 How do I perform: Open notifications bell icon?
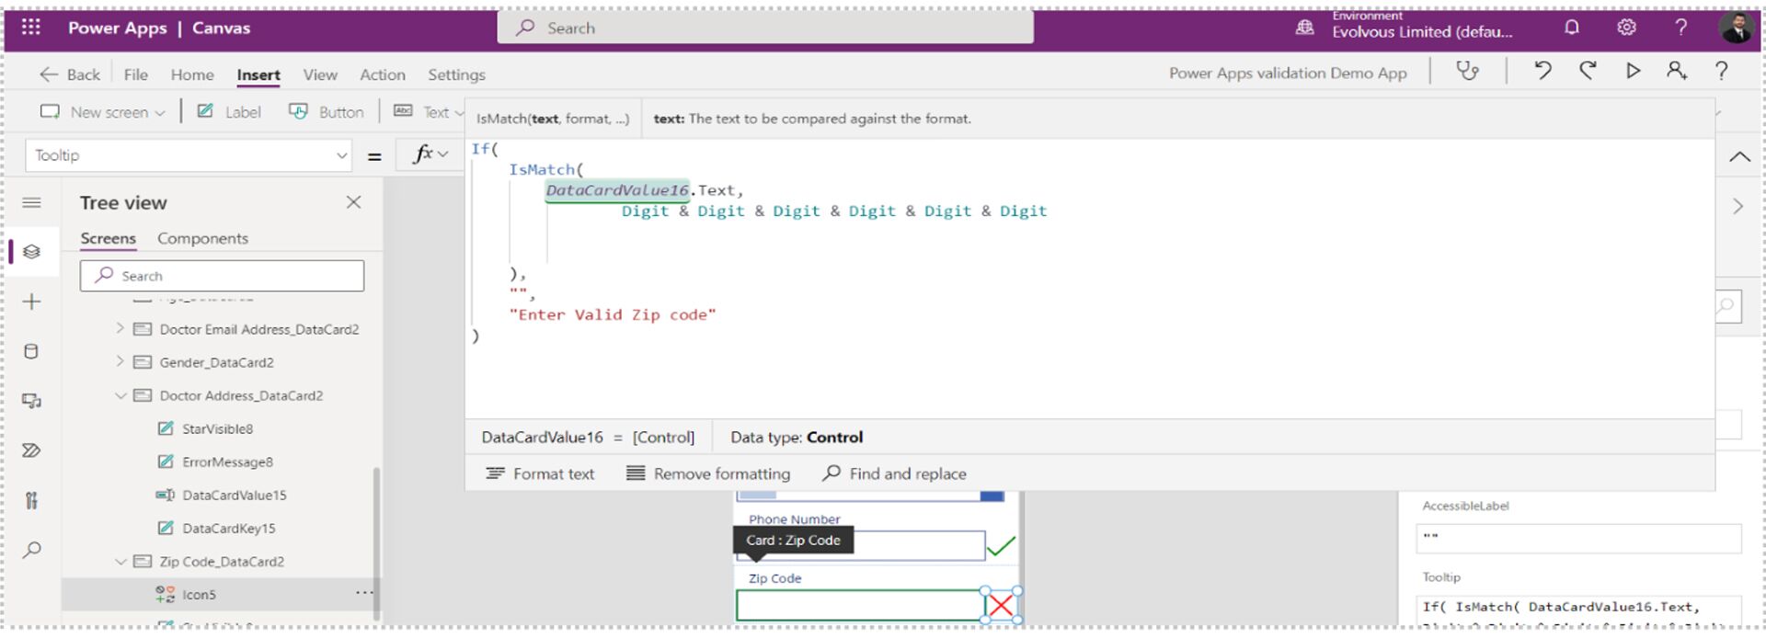(x=1572, y=28)
